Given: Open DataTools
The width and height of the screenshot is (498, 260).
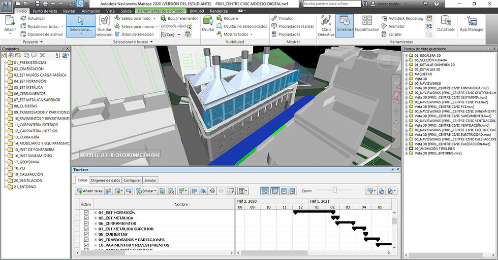Looking at the screenshot, I should pos(446,24).
